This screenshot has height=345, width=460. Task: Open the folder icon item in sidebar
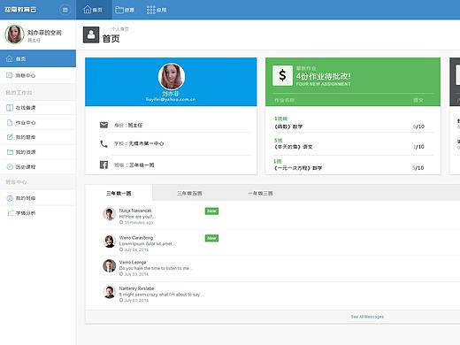click(38, 152)
